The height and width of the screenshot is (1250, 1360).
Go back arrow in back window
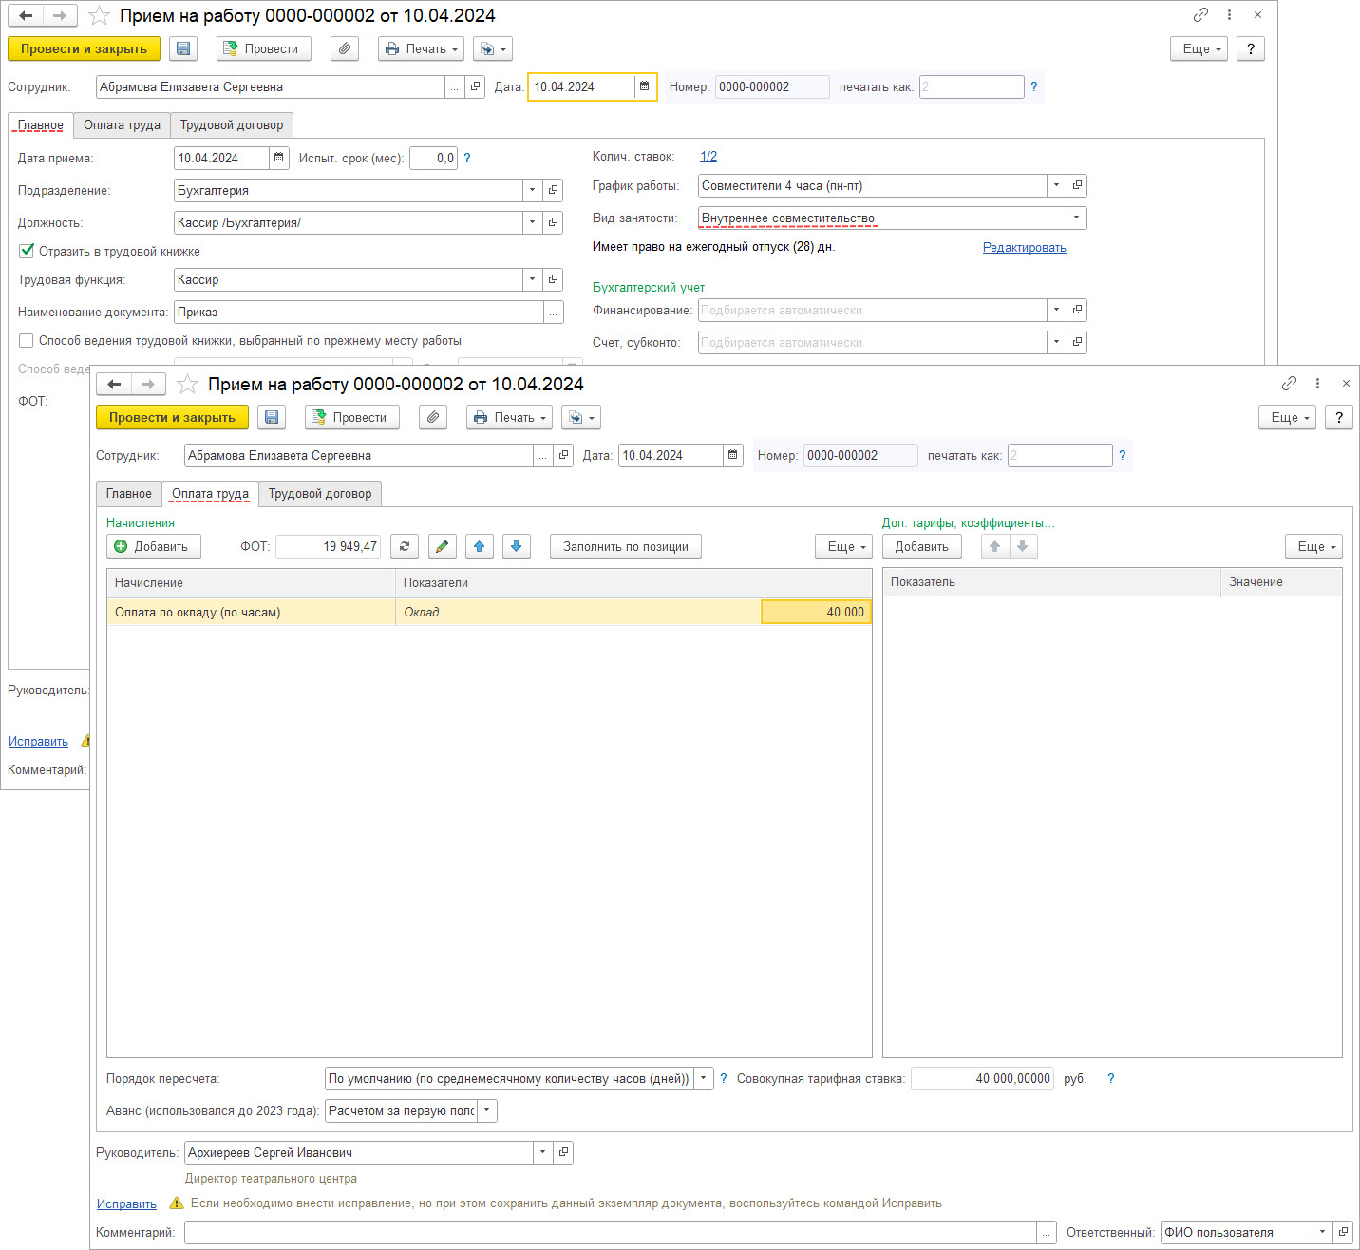click(x=26, y=15)
